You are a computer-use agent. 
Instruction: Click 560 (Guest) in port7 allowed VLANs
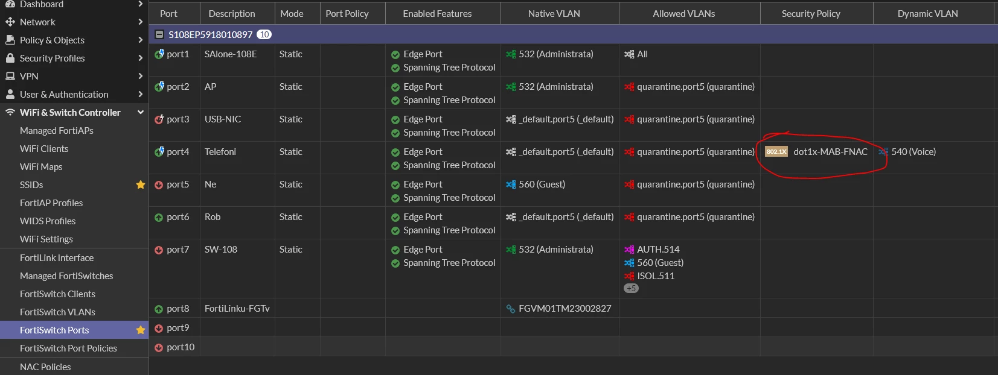660,263
